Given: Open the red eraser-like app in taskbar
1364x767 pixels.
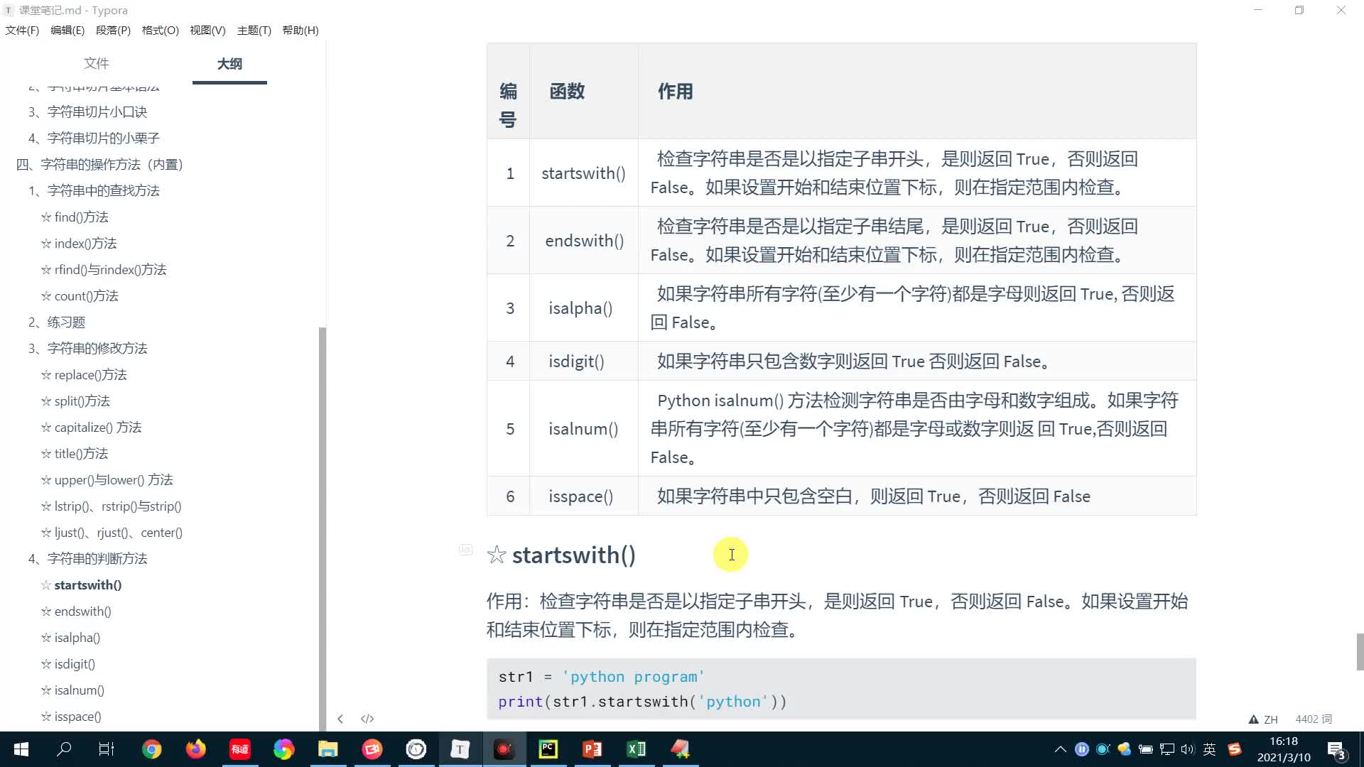Looking at the screenshot, I should pyautogui.click(x=680, y=749).
